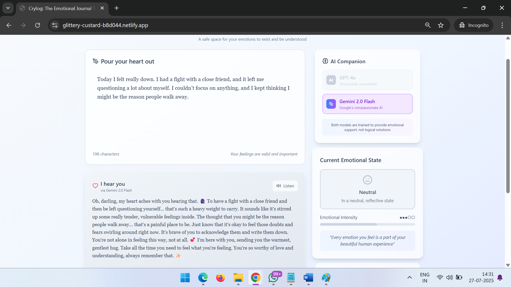Screen dimensions: 511x287
Task: Click the heart icon beside I hear you
Action: point(95,186)
